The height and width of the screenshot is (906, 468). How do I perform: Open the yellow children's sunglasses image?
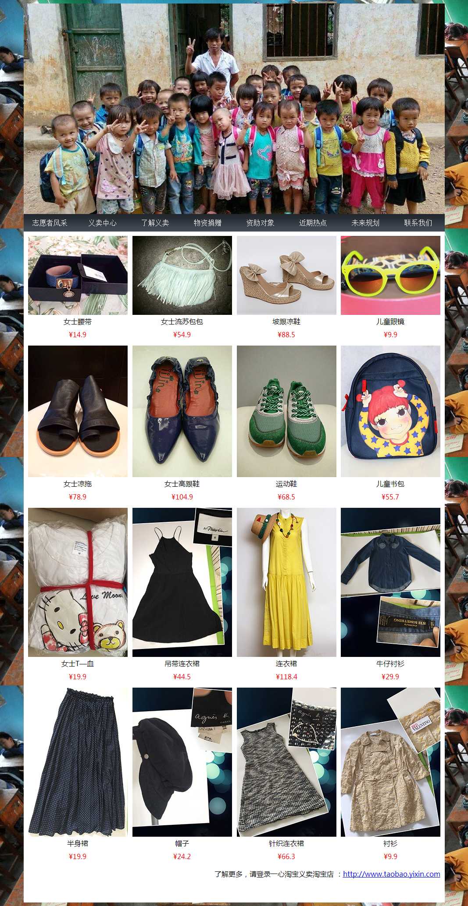pos(390,275)
